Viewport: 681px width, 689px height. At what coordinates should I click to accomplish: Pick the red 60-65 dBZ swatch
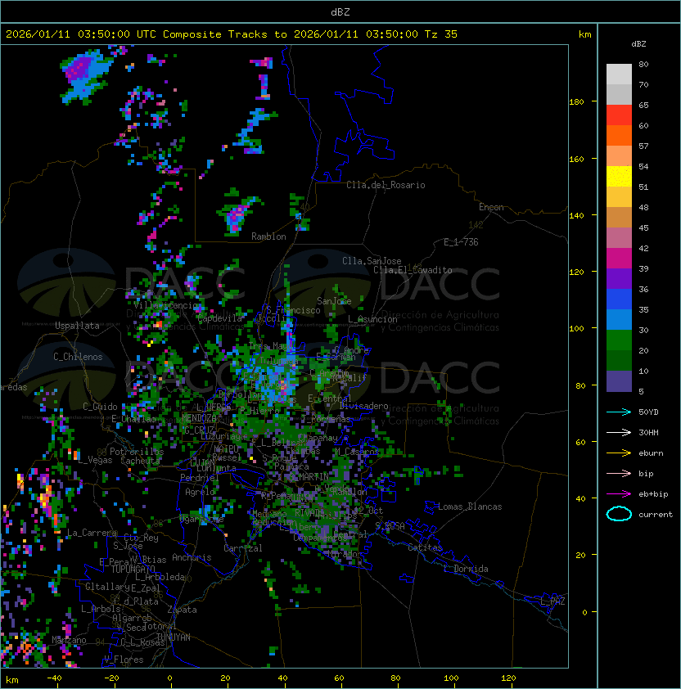tap(619, 115)
